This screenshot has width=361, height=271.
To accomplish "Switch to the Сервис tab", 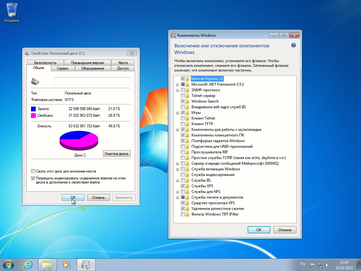I will (x=63, y=68).
